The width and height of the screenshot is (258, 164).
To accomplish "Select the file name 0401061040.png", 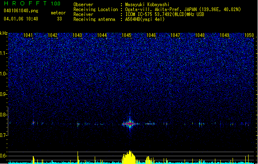I will point(21,11).
